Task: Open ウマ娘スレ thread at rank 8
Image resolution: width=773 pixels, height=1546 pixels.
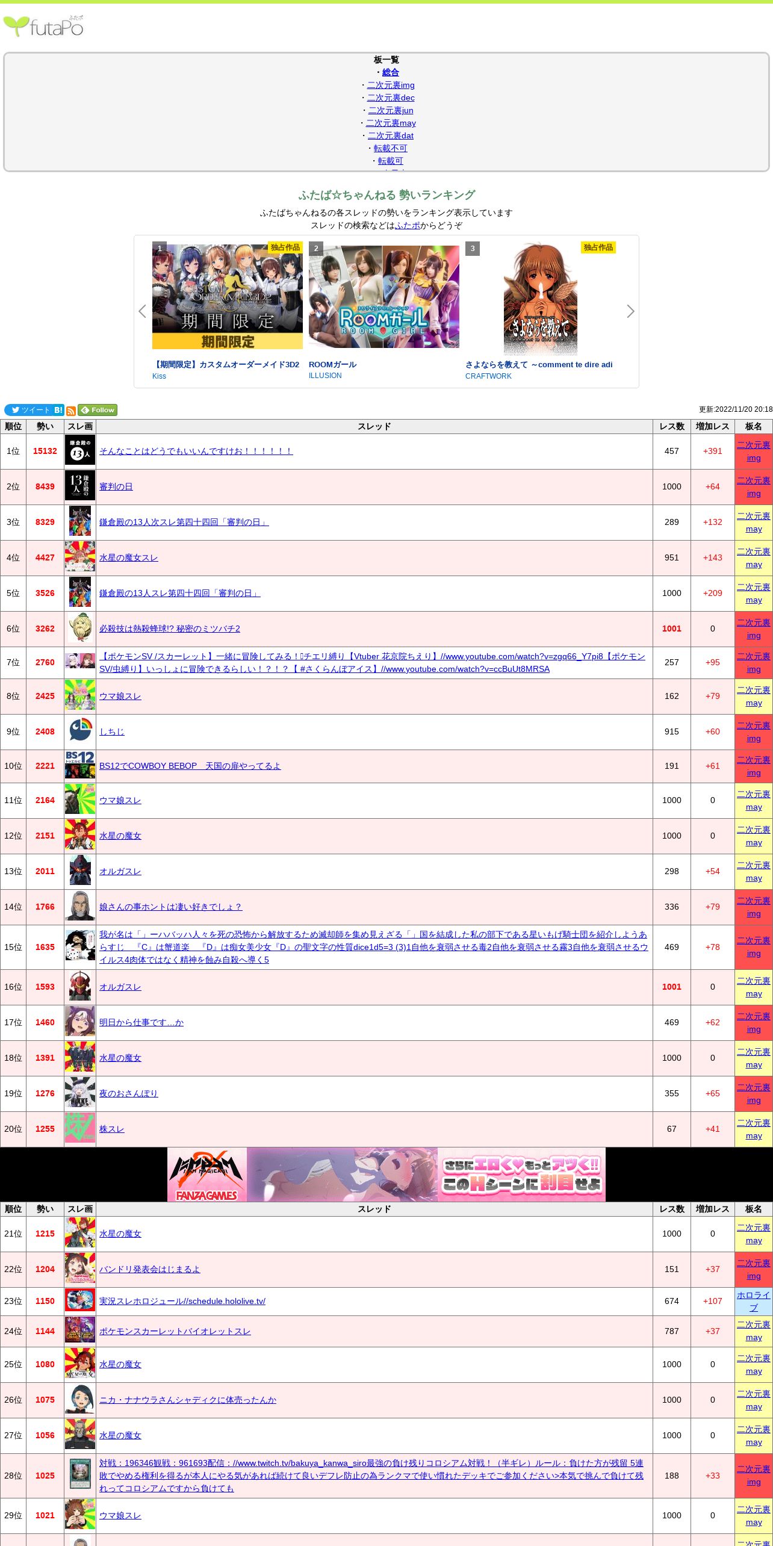Action: click(120, 696)
